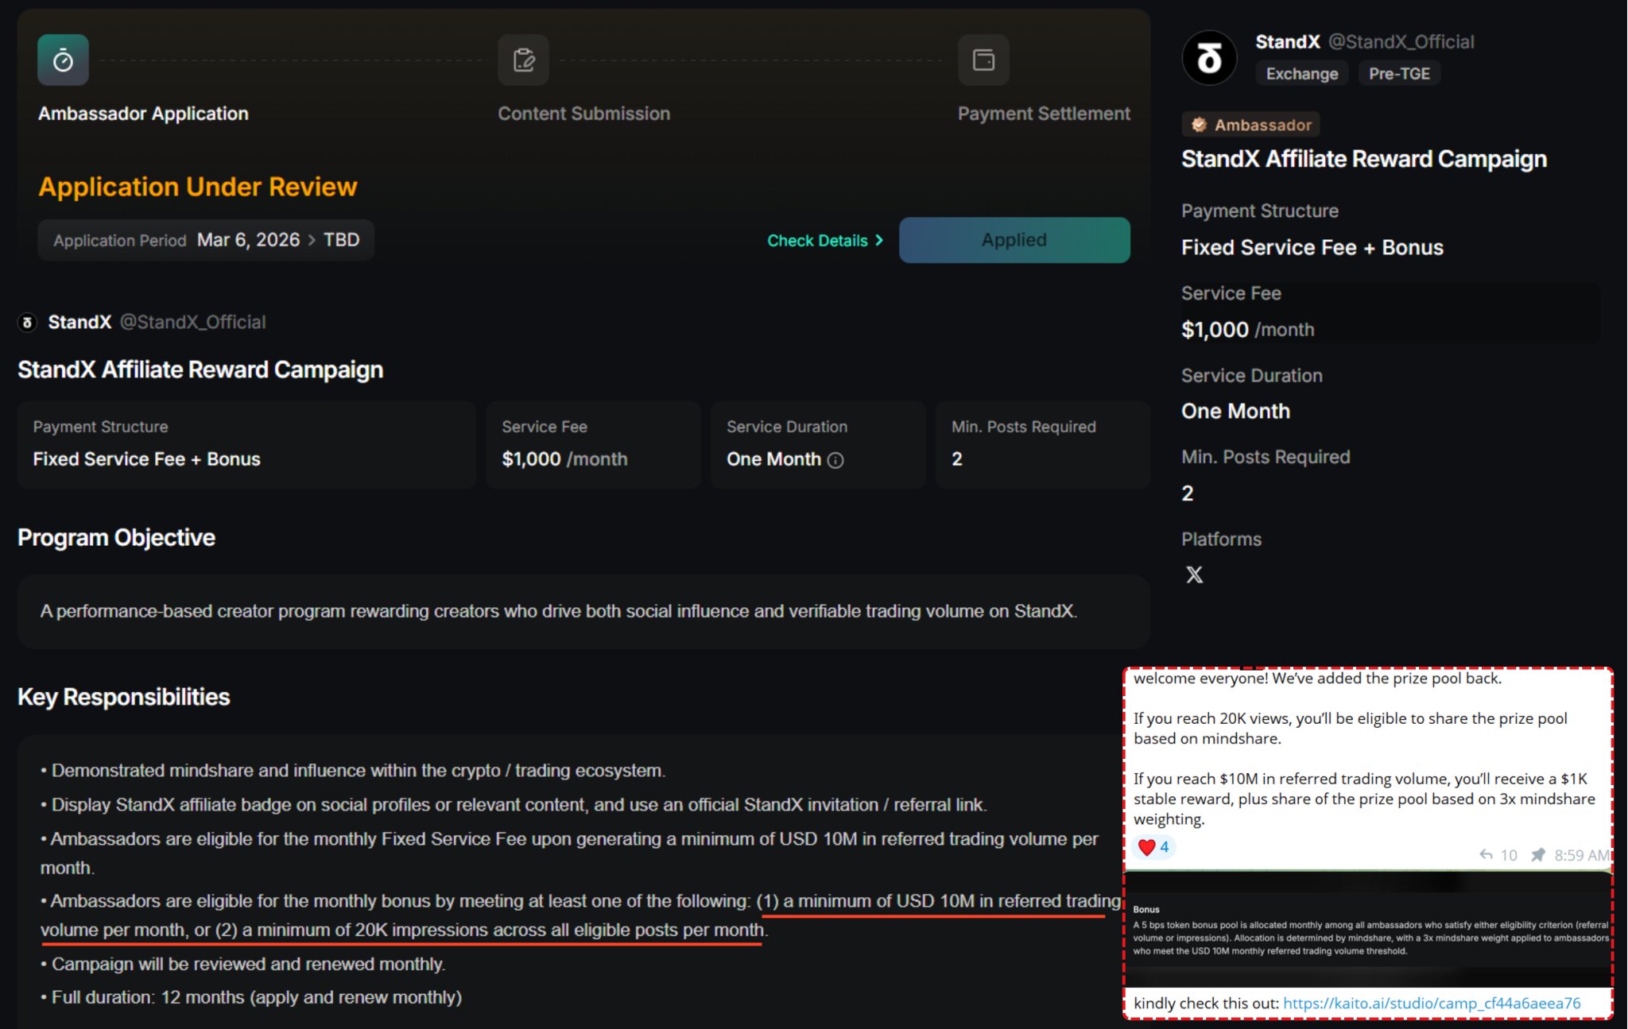Click the X platform icon under Platforms
Screen dimensions: 1628x1029
point(1194,574)
